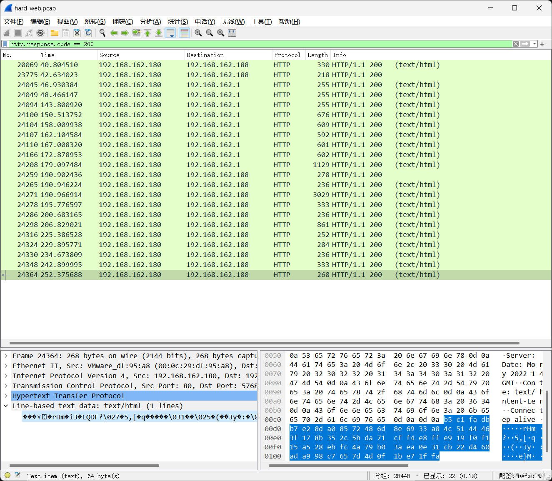This screenshot has width=552, height=481.
Task: Reload the capture file icon
Action: 88,33
